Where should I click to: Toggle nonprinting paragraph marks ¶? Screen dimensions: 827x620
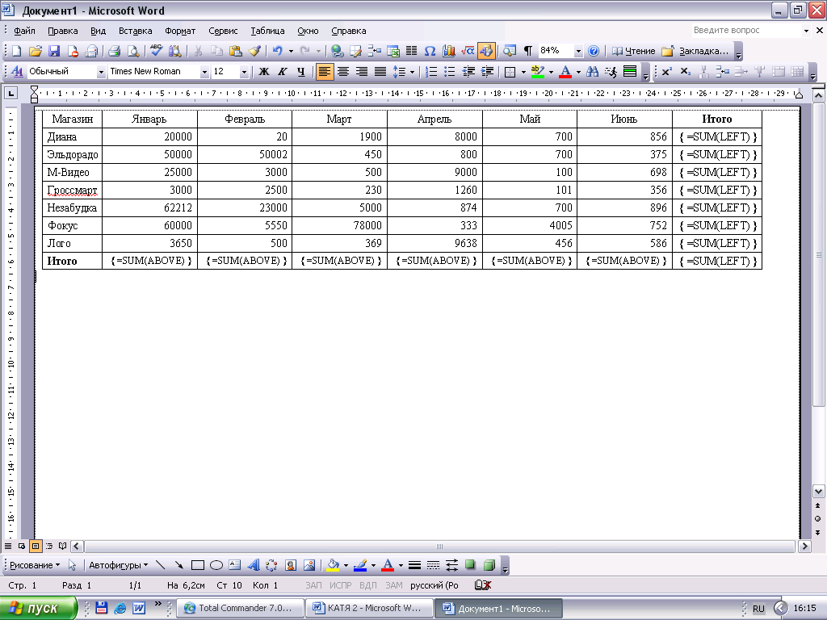(527, 51)
